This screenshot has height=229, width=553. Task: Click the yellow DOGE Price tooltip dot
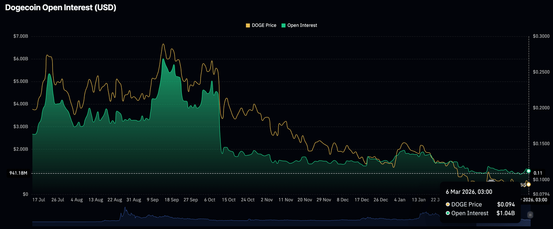click(x=448, y=205)
